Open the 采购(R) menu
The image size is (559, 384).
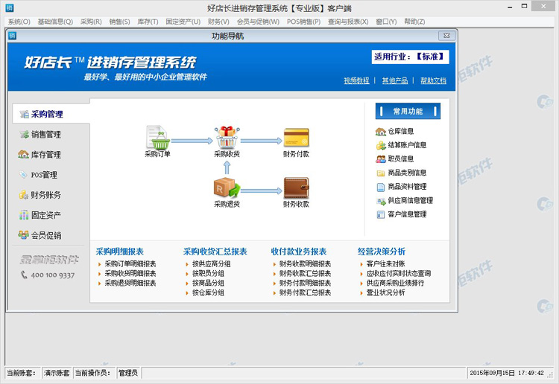pos(91,22)
